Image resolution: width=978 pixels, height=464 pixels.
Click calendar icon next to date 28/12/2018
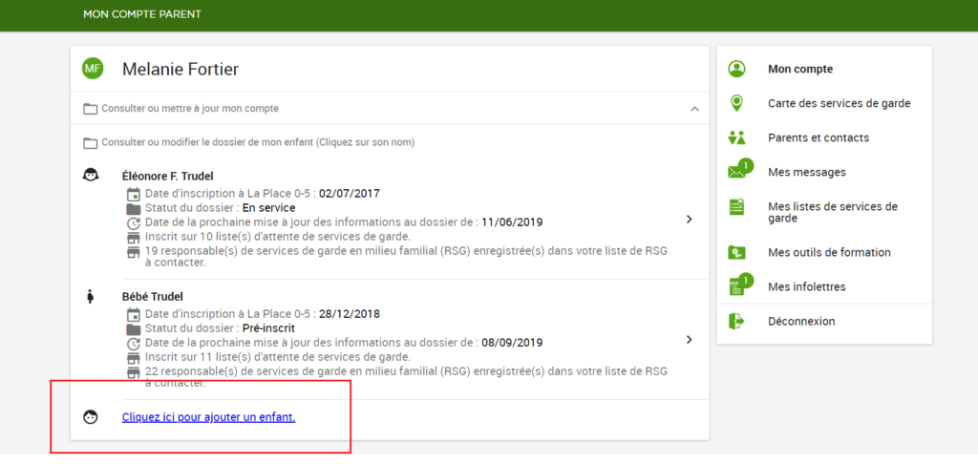click(133, 314)
